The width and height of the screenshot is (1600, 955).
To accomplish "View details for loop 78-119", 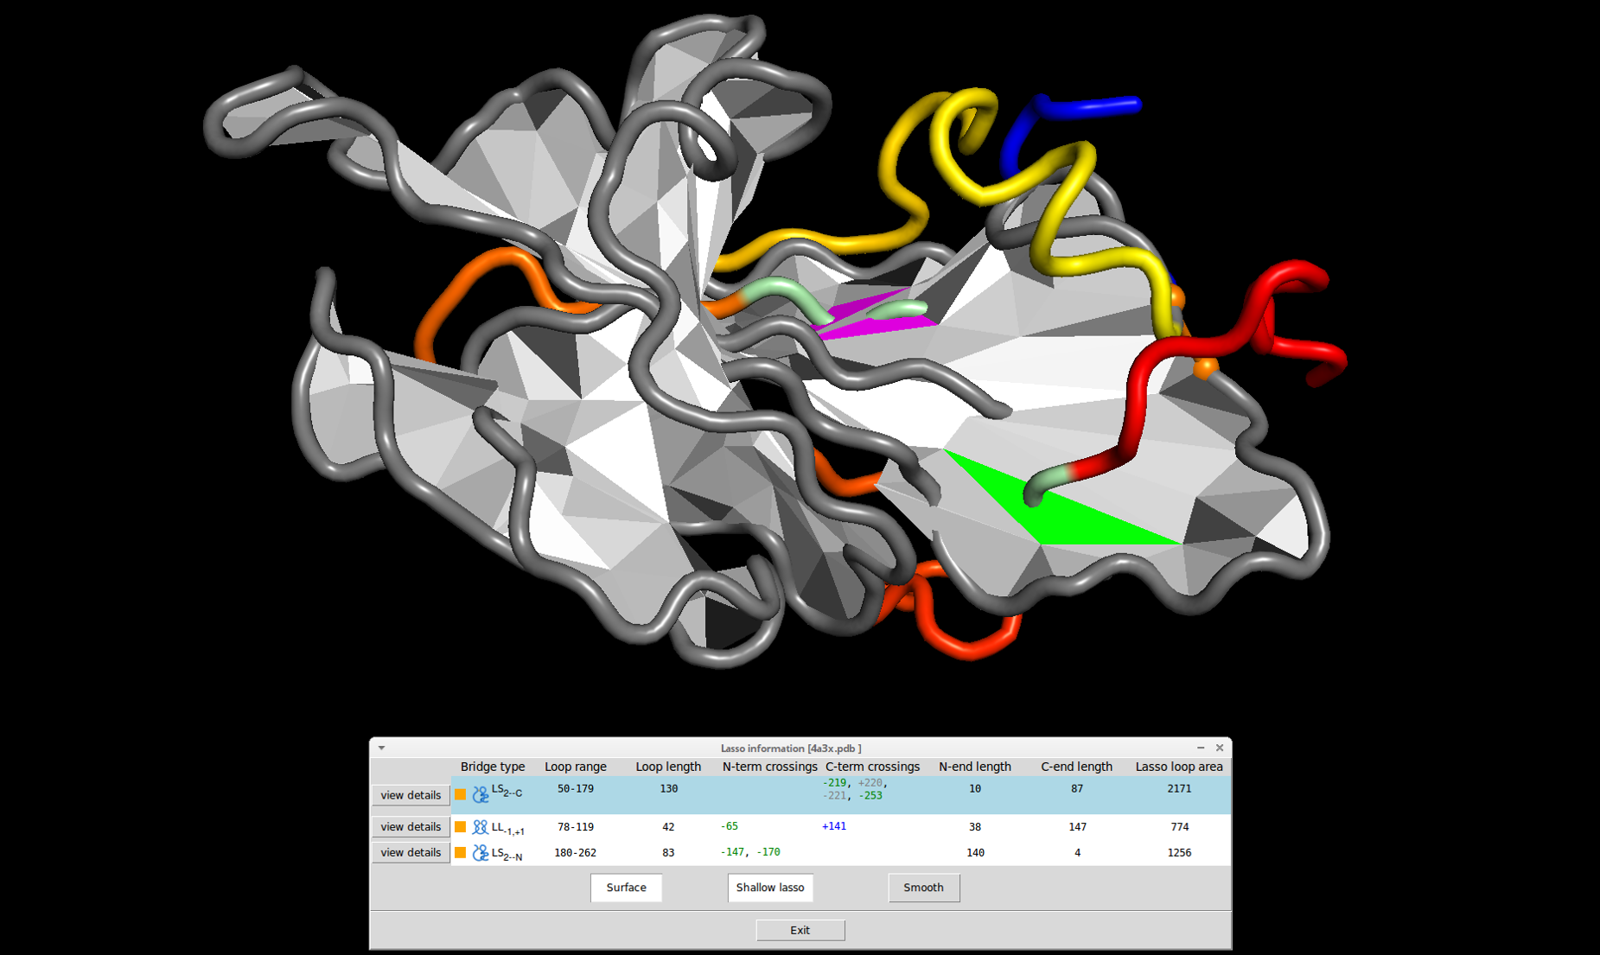I will (x=411, y=827).
